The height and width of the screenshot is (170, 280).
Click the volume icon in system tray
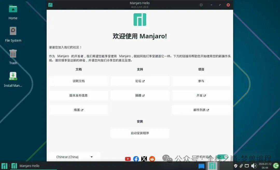point(254,166)
